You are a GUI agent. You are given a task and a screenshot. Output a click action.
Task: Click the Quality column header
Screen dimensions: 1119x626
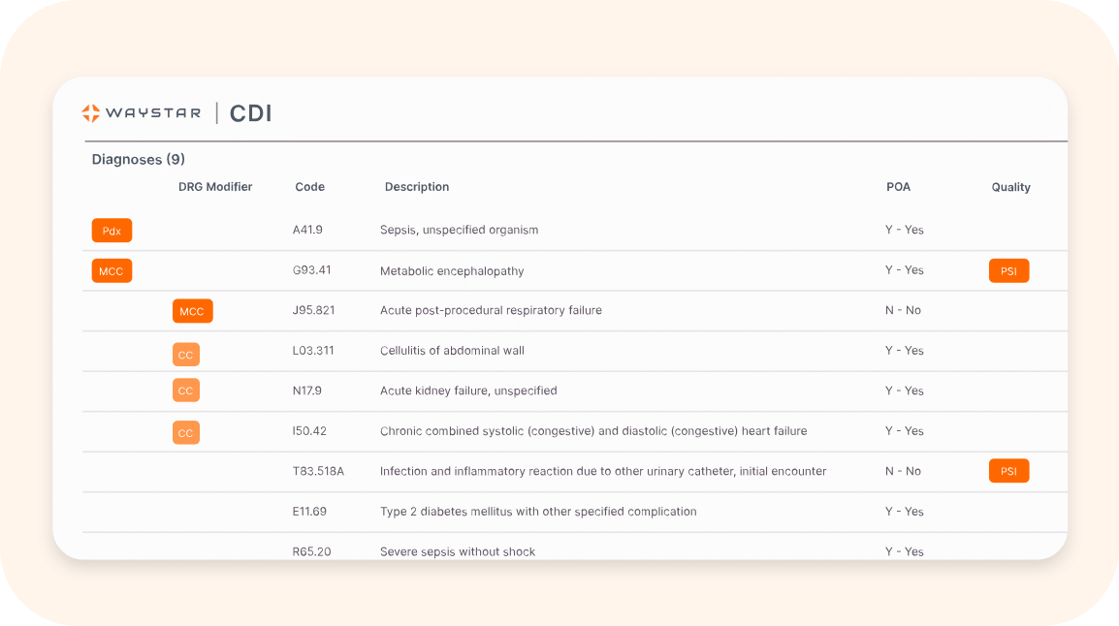1010,187
